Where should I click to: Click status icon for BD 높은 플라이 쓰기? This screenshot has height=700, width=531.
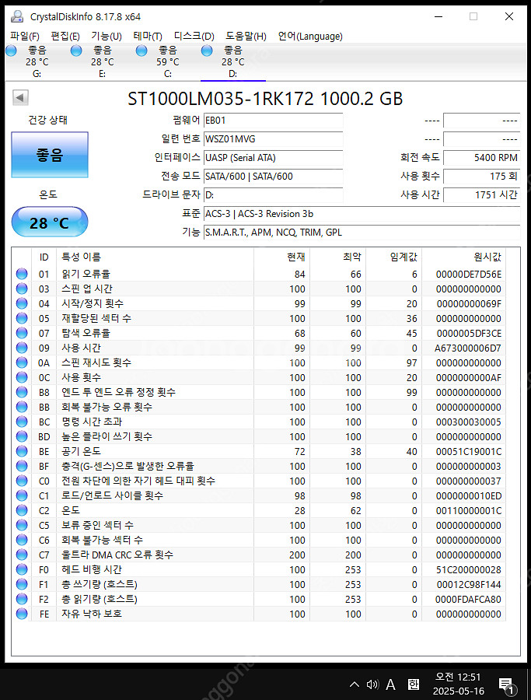point(22,436)
